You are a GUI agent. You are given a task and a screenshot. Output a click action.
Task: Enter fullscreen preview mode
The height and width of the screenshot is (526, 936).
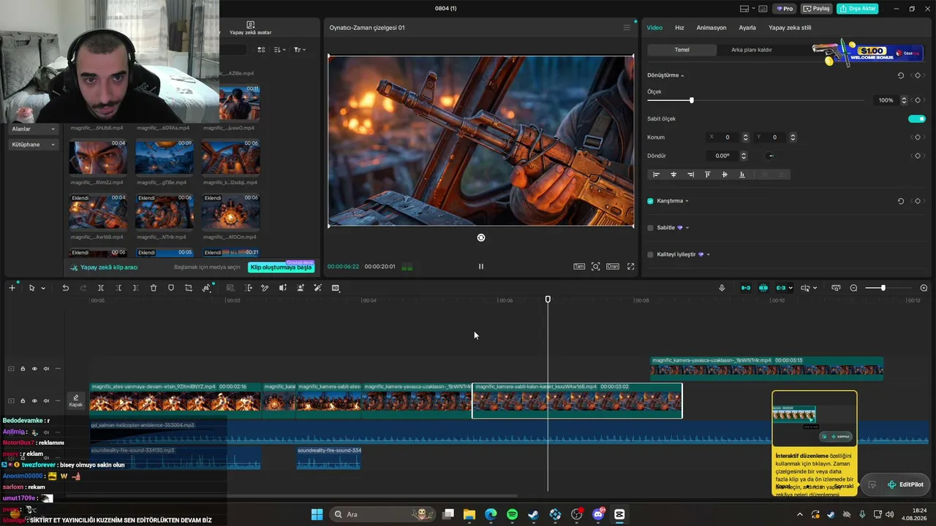[630, 267]
